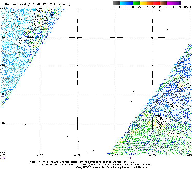Click the latitude label '-20'
192x169 pixels.
pyautogui.click(x=3, y=152)
